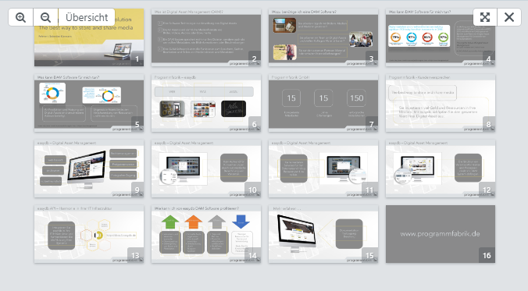Screen dimensions: 528x291
Task: Open slide 2 Digital Asset Management thumbnail
Action: [206, 37]
